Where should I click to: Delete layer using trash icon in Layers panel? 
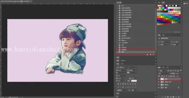179,97
